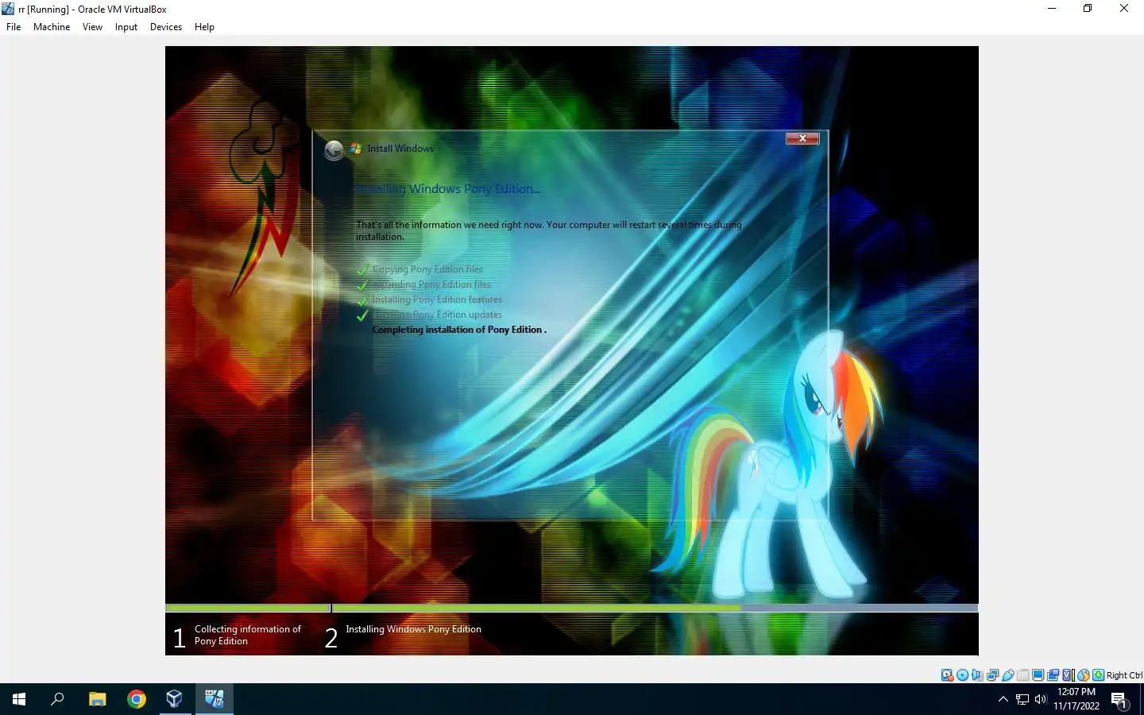
Task: Click the network tray icon
Action: point(1022,699)
